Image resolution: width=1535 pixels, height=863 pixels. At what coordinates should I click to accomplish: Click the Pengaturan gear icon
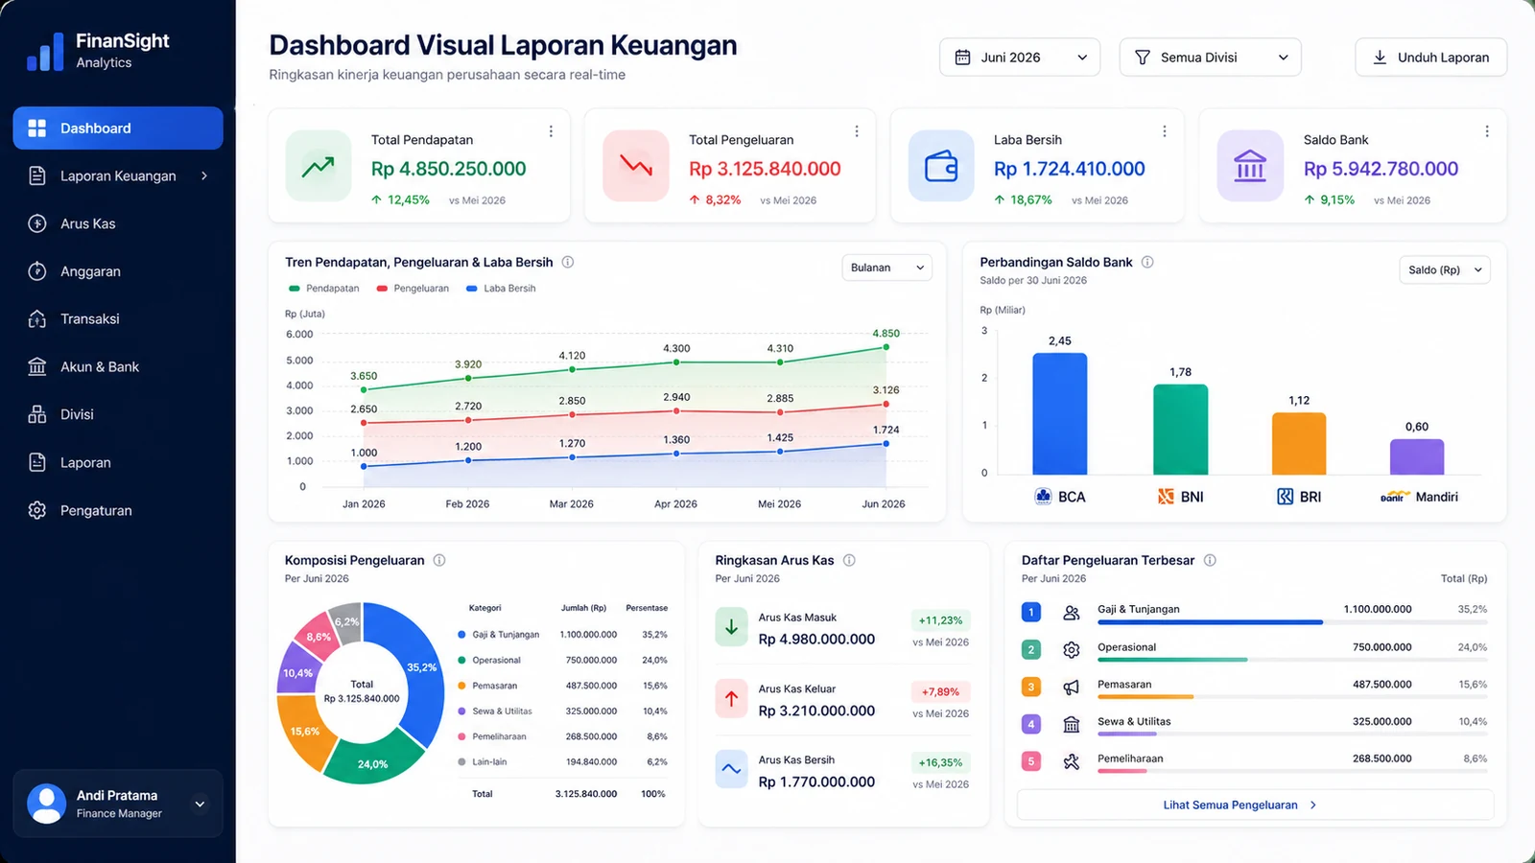[x=37, y=510]
